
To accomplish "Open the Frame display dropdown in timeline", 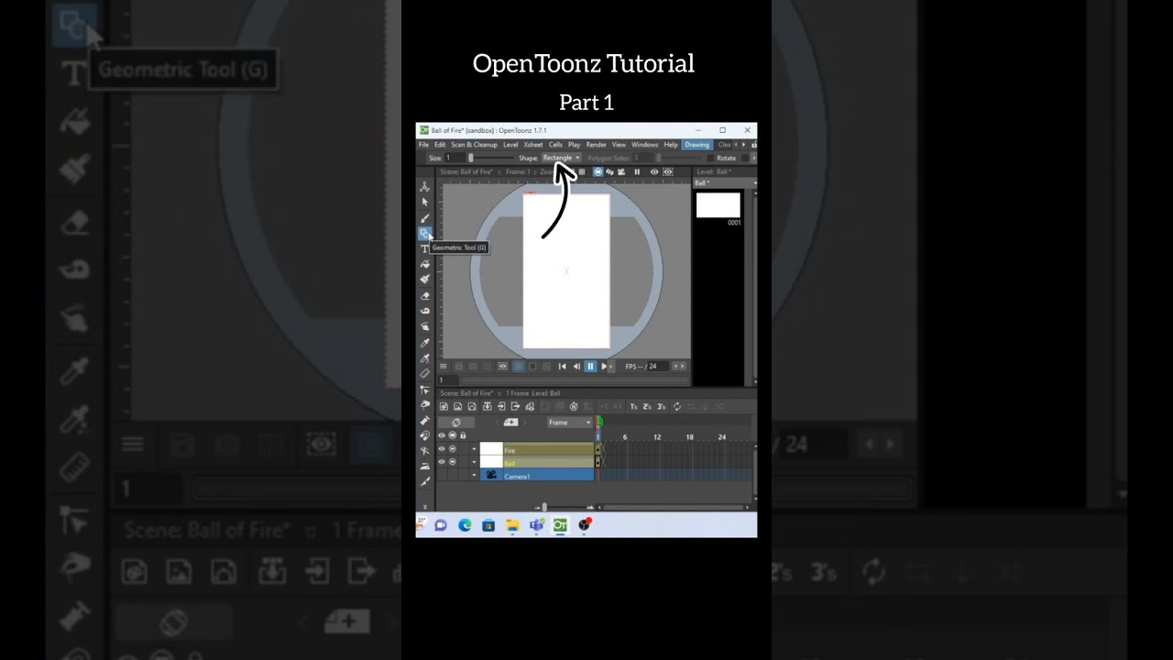I will tap(569, 423).
